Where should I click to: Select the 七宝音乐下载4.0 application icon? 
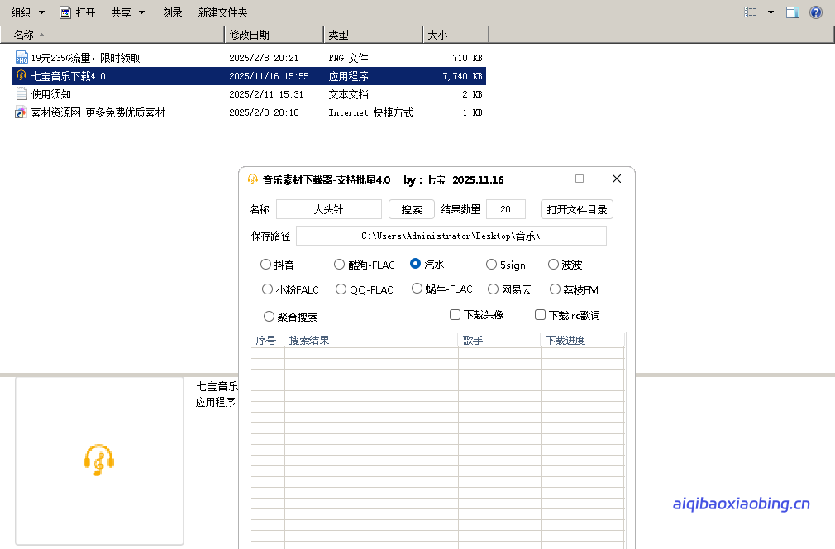21,75
